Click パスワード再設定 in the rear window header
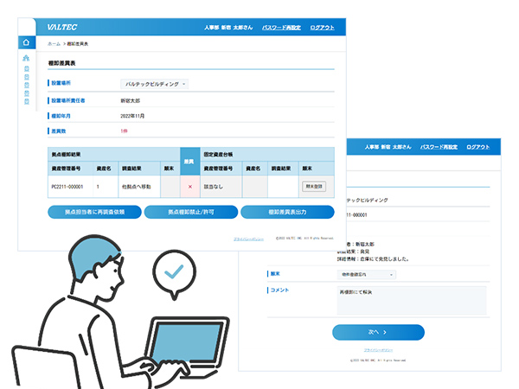This screenshot has height=389, width=519. click(439, 147)
